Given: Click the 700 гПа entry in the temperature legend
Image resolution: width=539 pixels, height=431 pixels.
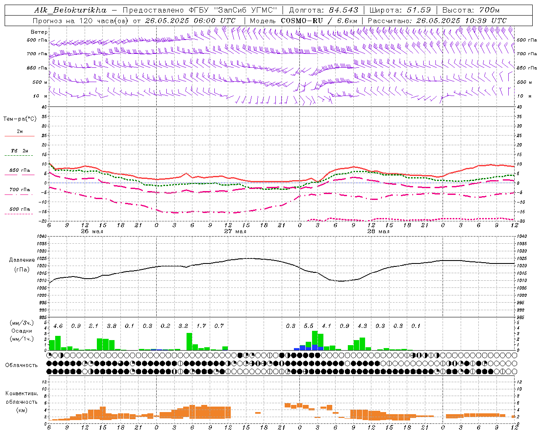Looking at the screenshot, I should pyautogui.click(x=20, y=189).
